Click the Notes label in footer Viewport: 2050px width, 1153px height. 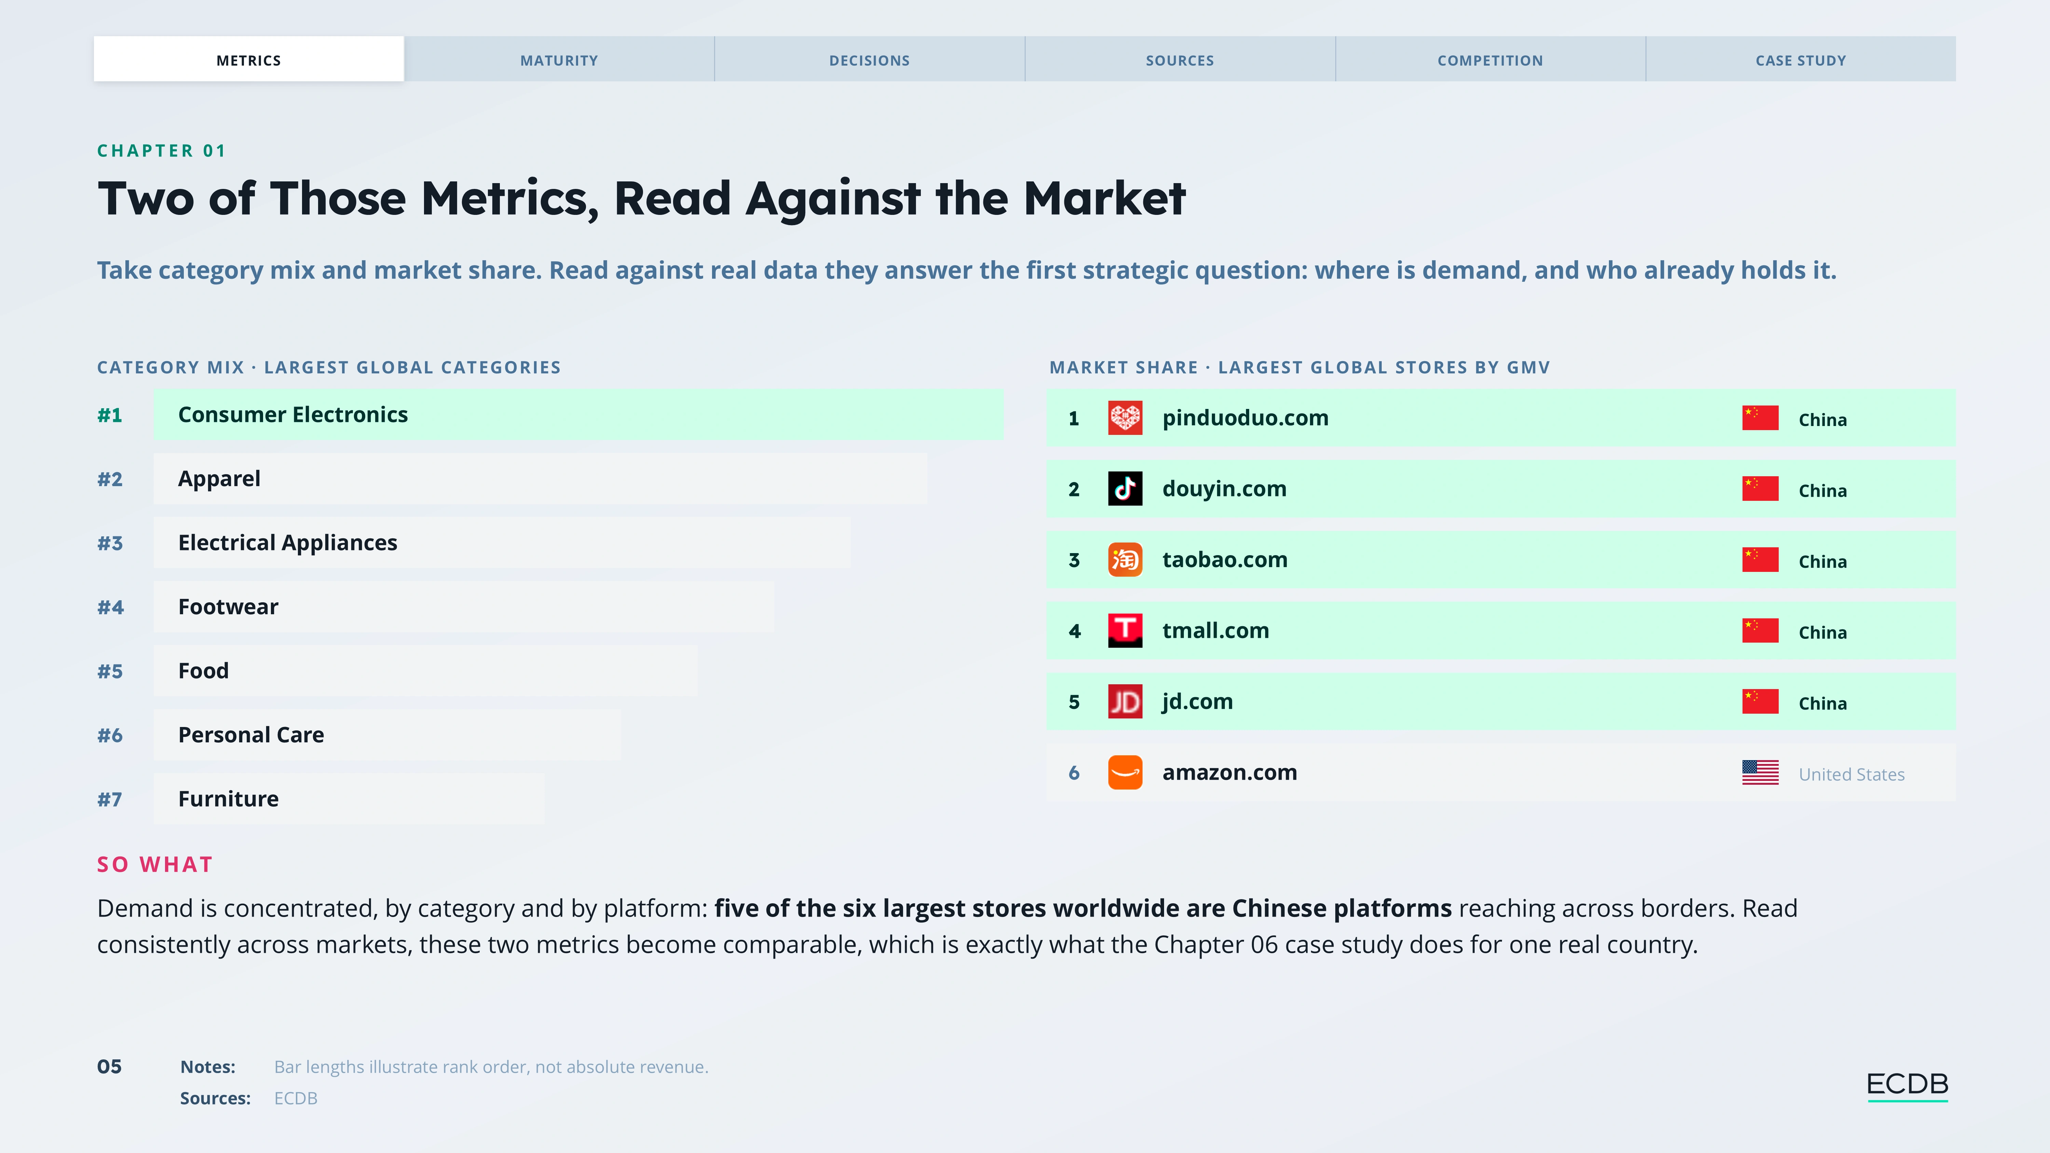click(x=208, y=1066)
